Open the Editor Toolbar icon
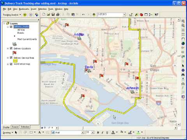Image resolution: width=187 pixels, height=140 pixels. [x=131, y=15]
